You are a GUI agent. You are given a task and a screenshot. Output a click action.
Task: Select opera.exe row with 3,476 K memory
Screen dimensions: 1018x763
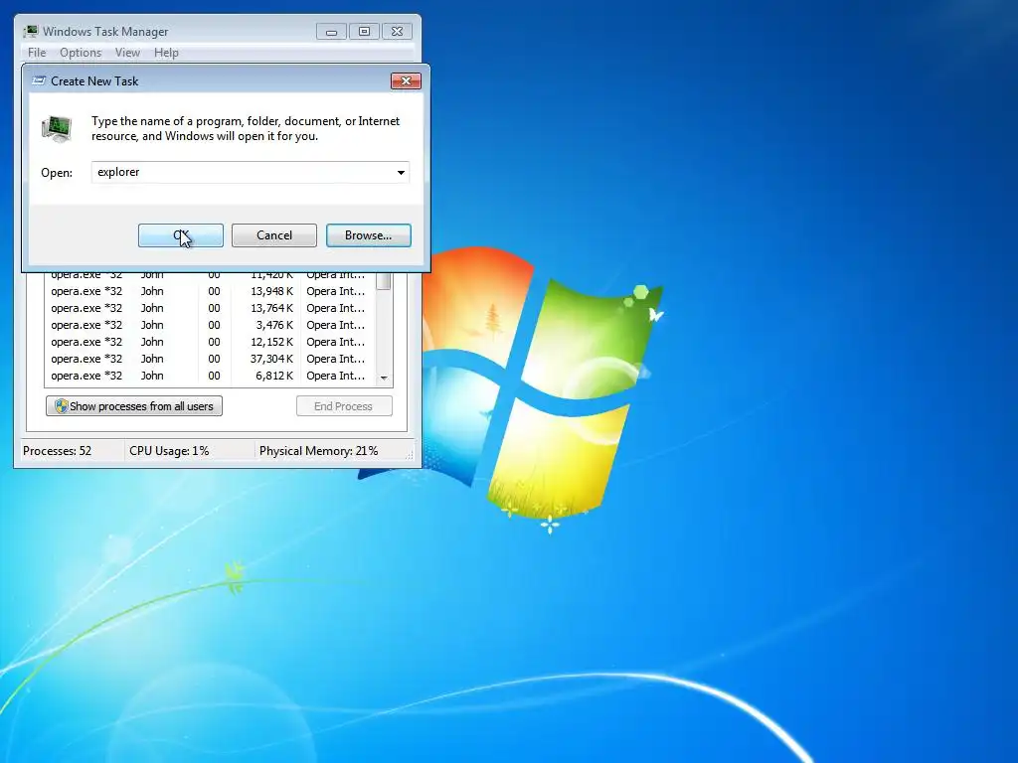pos(211,325)
